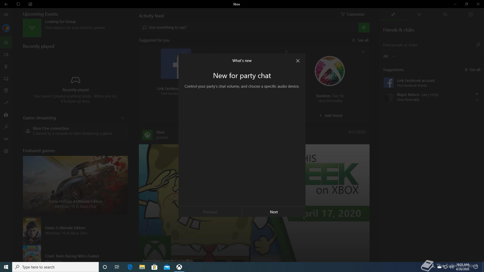Click Link Facebook account suggestion

(432, 83)
